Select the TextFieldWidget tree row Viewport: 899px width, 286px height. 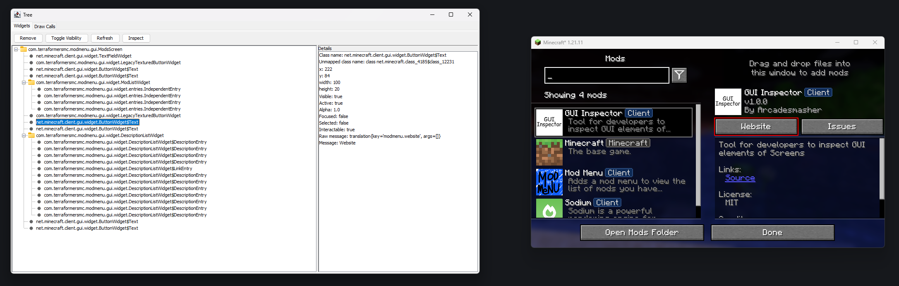[84, 56]
